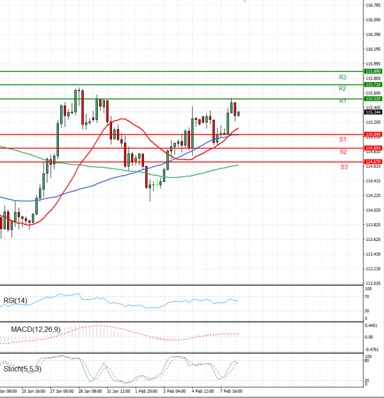The image size is (384, 398).
Task: Select the black 115.344 current price tag
Action: [373, 112]
